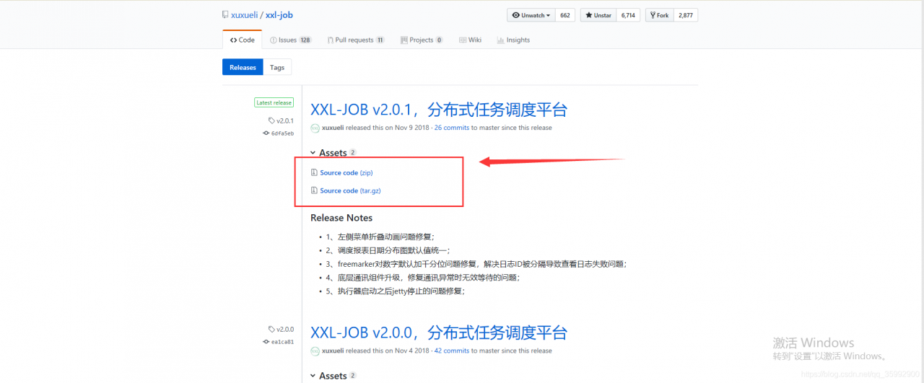Collapse the Assets section of v2.0.0
924x383 pixels.
tap(334, 376)
